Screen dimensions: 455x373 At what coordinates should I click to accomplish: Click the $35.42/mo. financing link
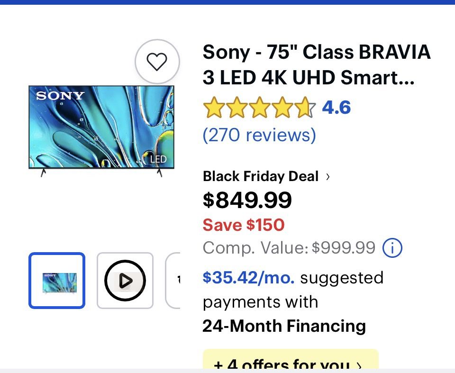point(247,278)
